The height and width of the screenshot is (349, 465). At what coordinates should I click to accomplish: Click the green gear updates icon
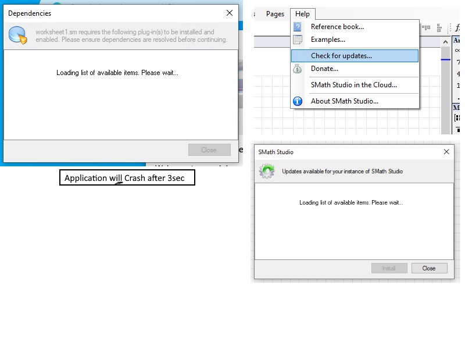(267, 171)
